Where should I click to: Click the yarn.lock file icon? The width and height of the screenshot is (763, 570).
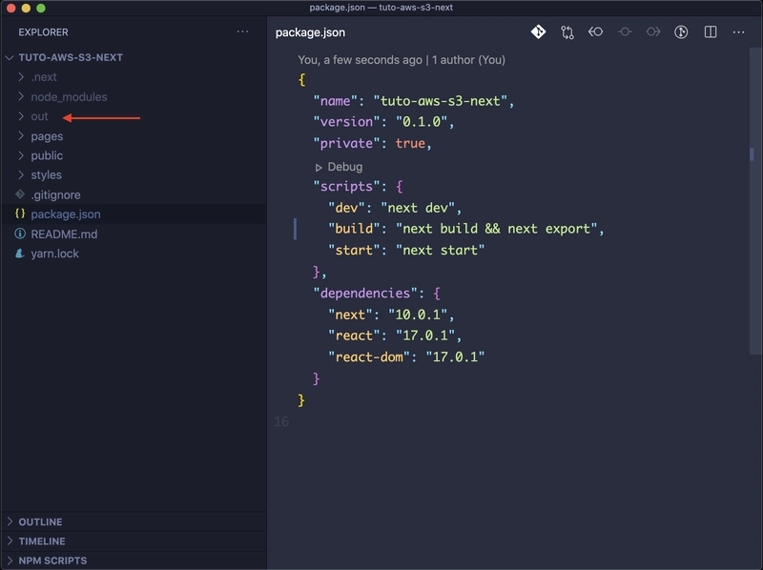pos(20,254)
